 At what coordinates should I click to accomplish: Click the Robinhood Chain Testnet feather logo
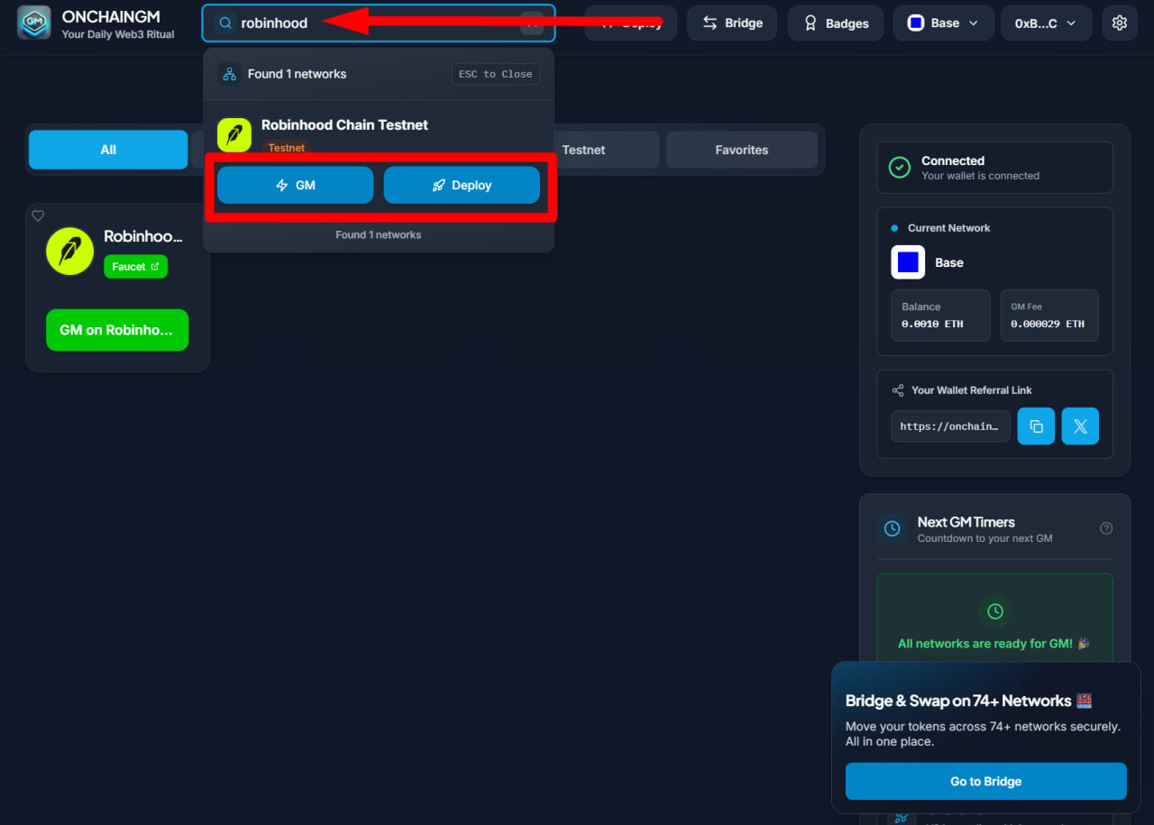click(234, 135)
